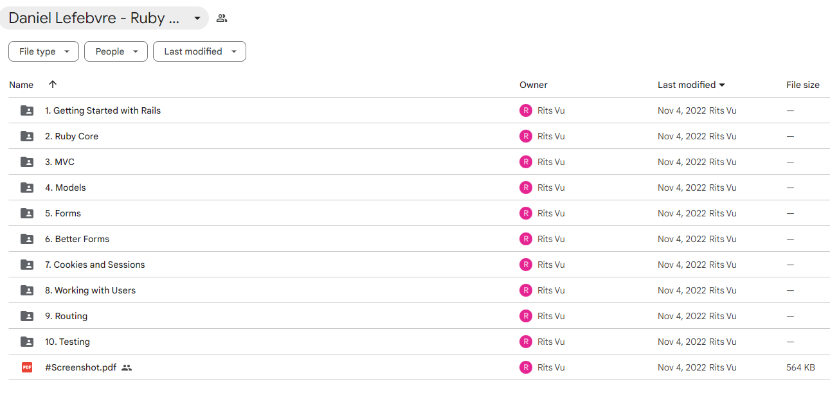
Task: Select the 1. Getting Started with Rails folder
Action: (419, 110)
